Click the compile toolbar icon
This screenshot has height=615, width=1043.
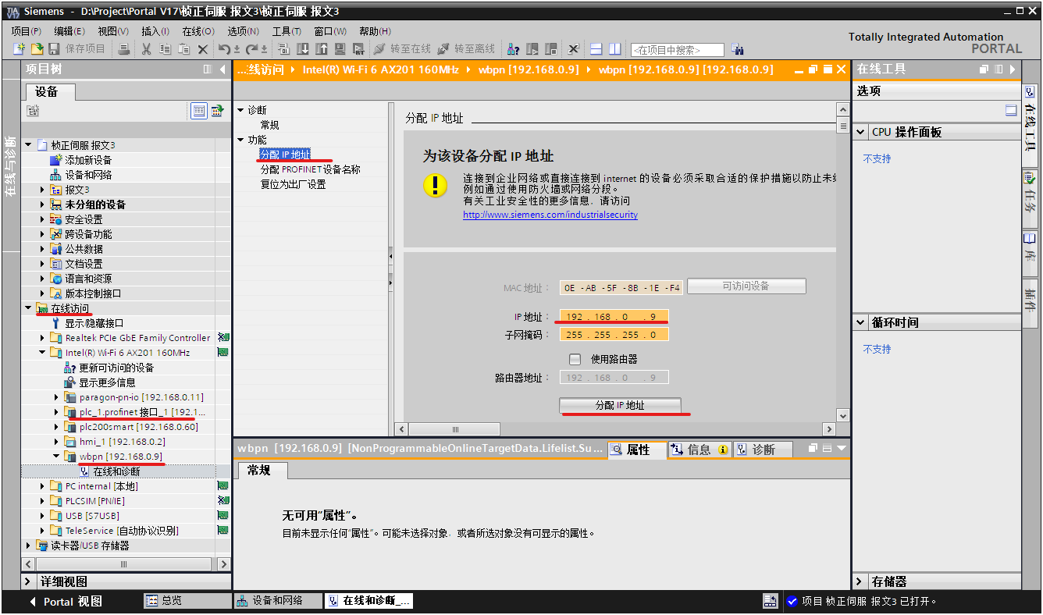click(283, 49)
